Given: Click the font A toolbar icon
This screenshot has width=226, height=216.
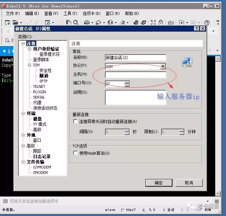Looking at the screenshot, I should pyautogui.click(x=123, y=22).
